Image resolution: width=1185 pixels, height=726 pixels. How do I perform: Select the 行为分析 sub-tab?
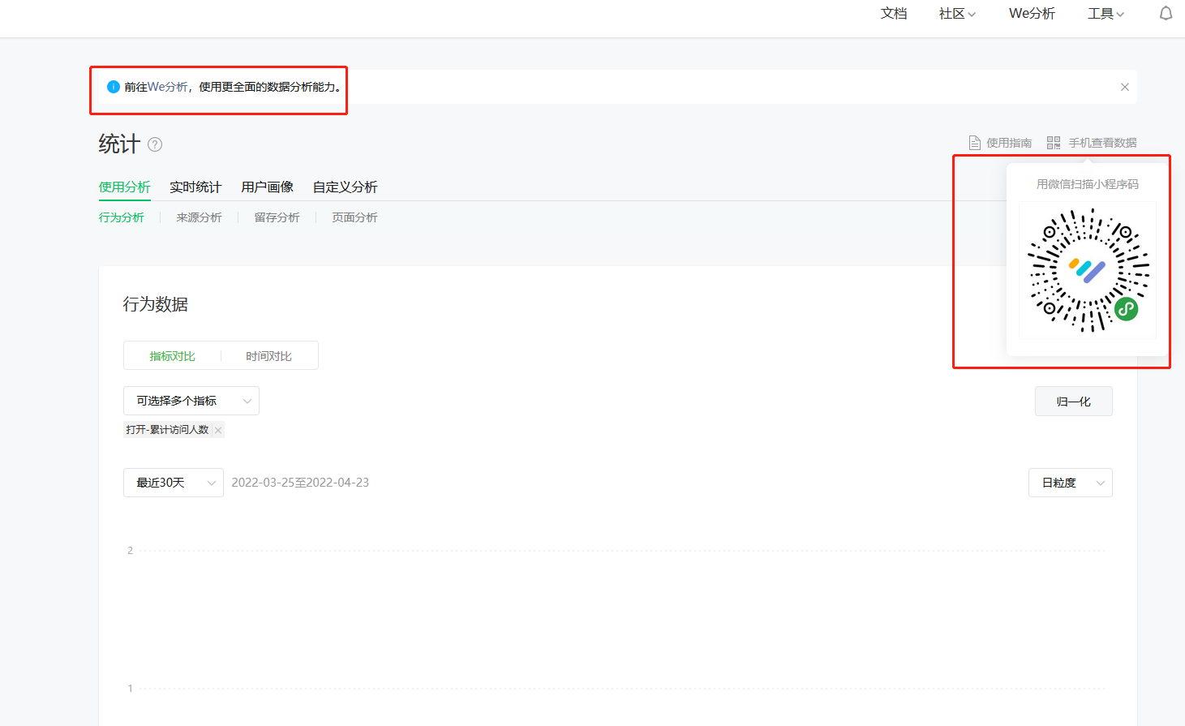(122, 217)
